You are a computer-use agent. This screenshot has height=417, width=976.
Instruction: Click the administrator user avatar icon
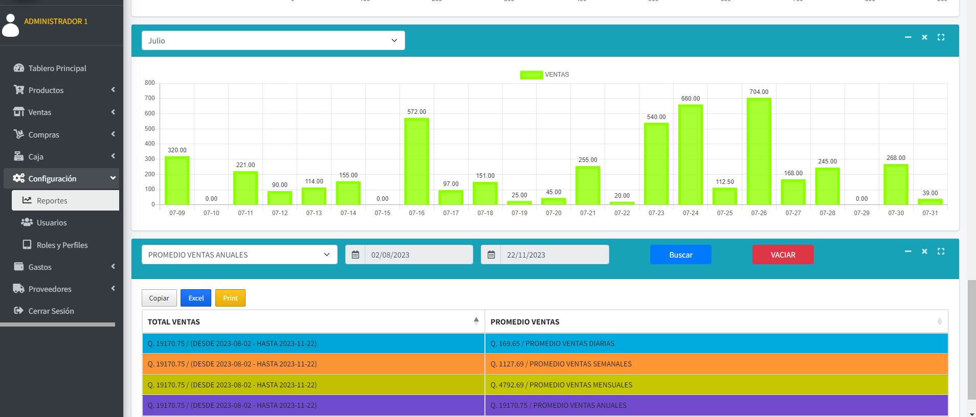[x=11, y=25]
